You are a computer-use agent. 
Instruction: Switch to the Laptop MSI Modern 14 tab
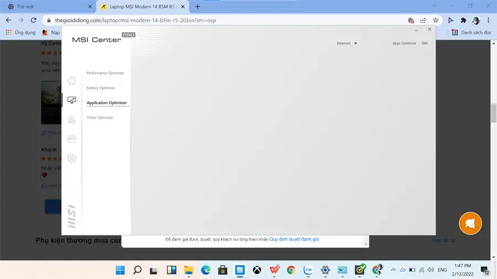[142, 7]
